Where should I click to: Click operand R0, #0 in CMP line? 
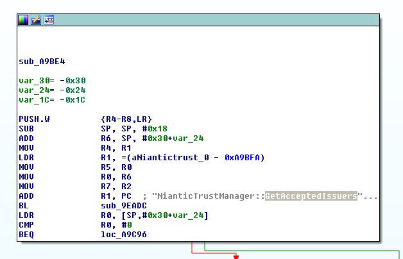116,225
